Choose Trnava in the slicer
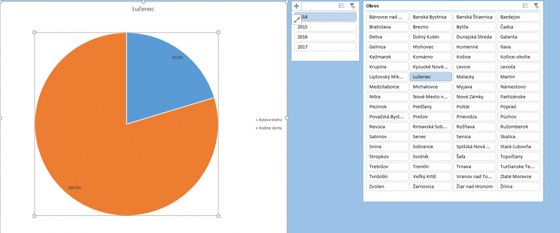Screen dimensions: 560x233 474,166
